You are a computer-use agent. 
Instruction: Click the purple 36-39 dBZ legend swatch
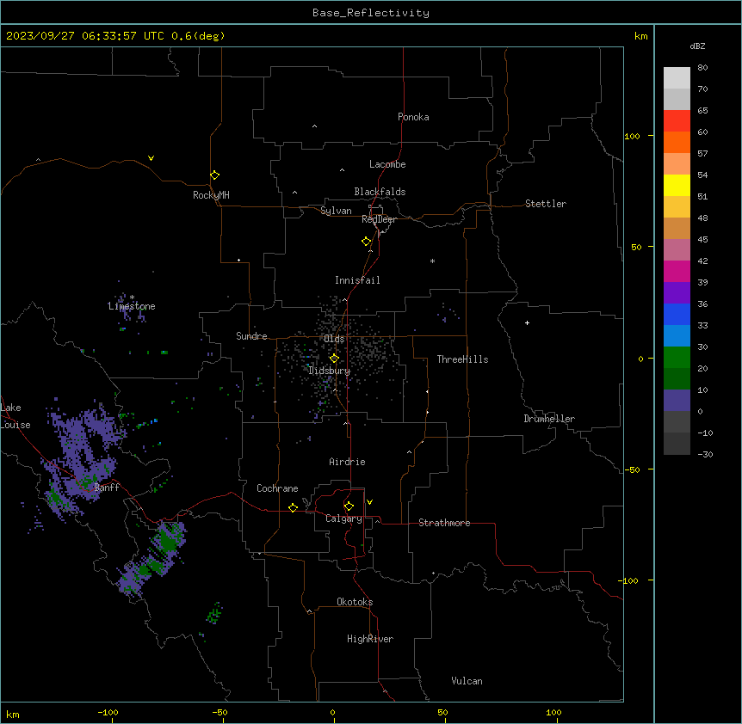[677, 293]
